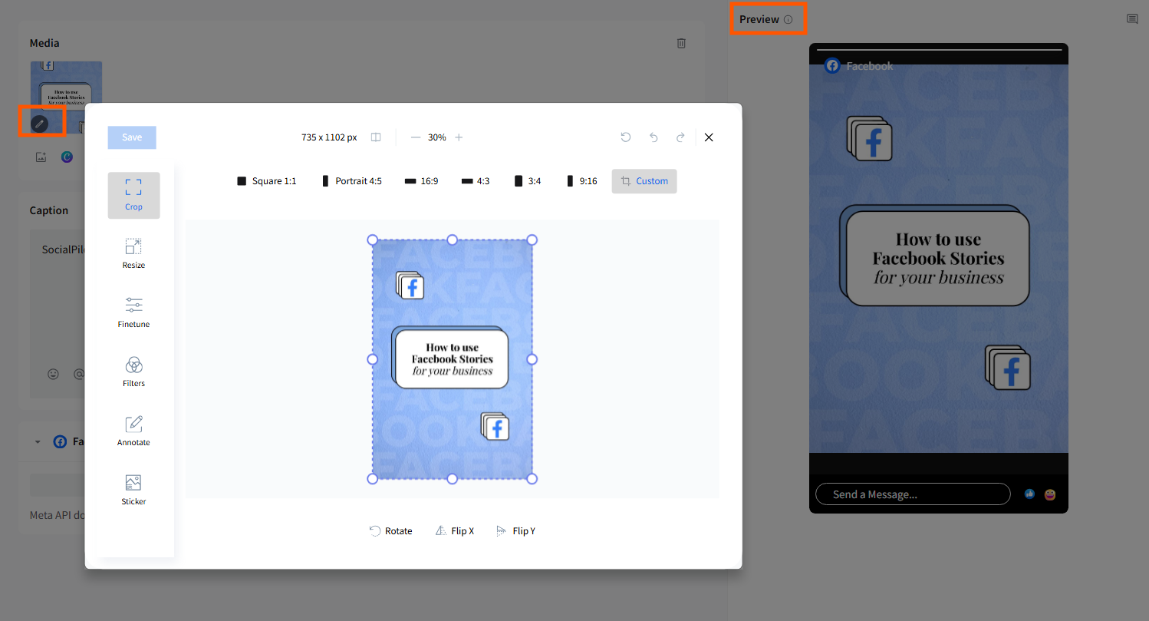The width and height of the screenshot is (1149, 621).
Task: Click the Send a Message field in preview
Action: point(913,494)
